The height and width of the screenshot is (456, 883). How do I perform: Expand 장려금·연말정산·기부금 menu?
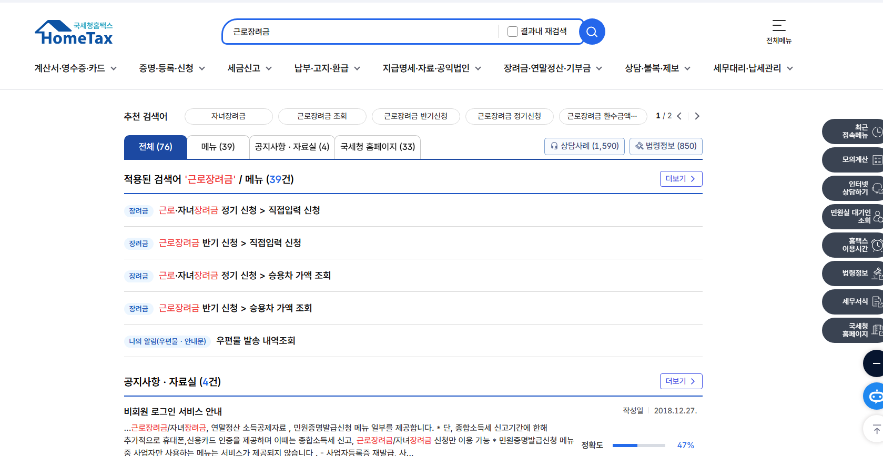point(553,68)
